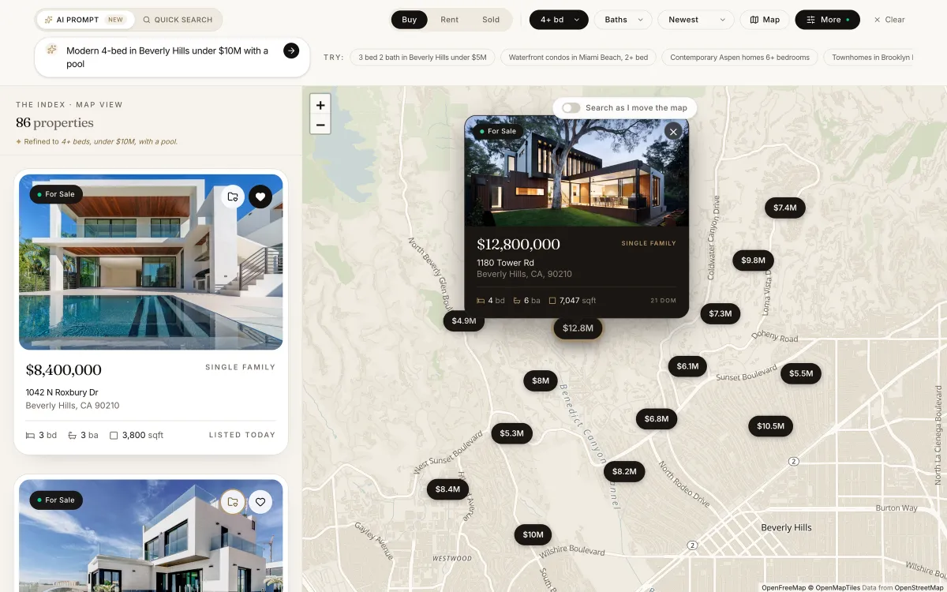
Task: Select the $8M map marker
Action: 541,380
